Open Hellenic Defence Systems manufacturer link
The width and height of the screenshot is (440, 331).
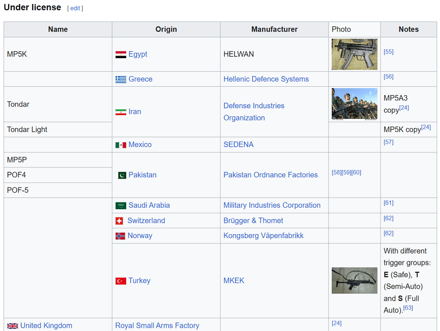266,79
